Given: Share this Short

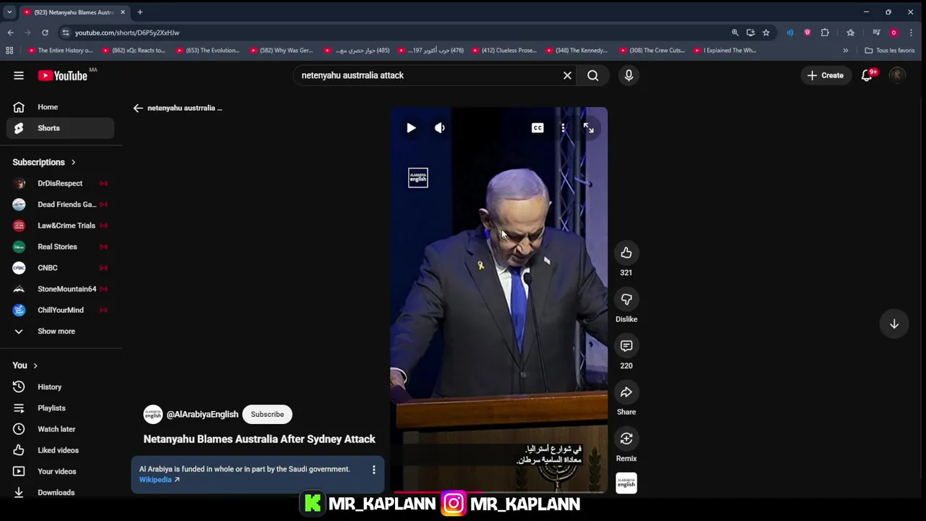Looking at the screenshot, I should 626,392.
